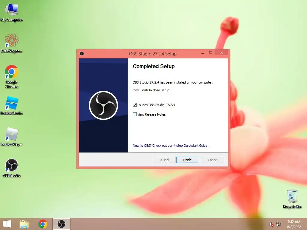Click the Back button
The height and width of the screenshot is (230, 307).
coord(165,160)
